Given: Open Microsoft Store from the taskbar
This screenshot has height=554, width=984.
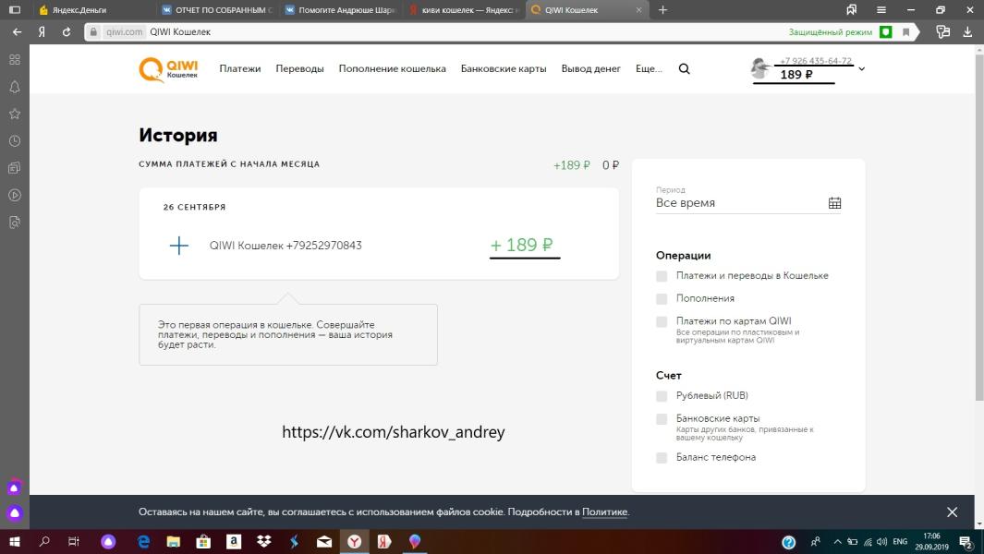Looking at the screenshot, I should click(x=203, y=541).
